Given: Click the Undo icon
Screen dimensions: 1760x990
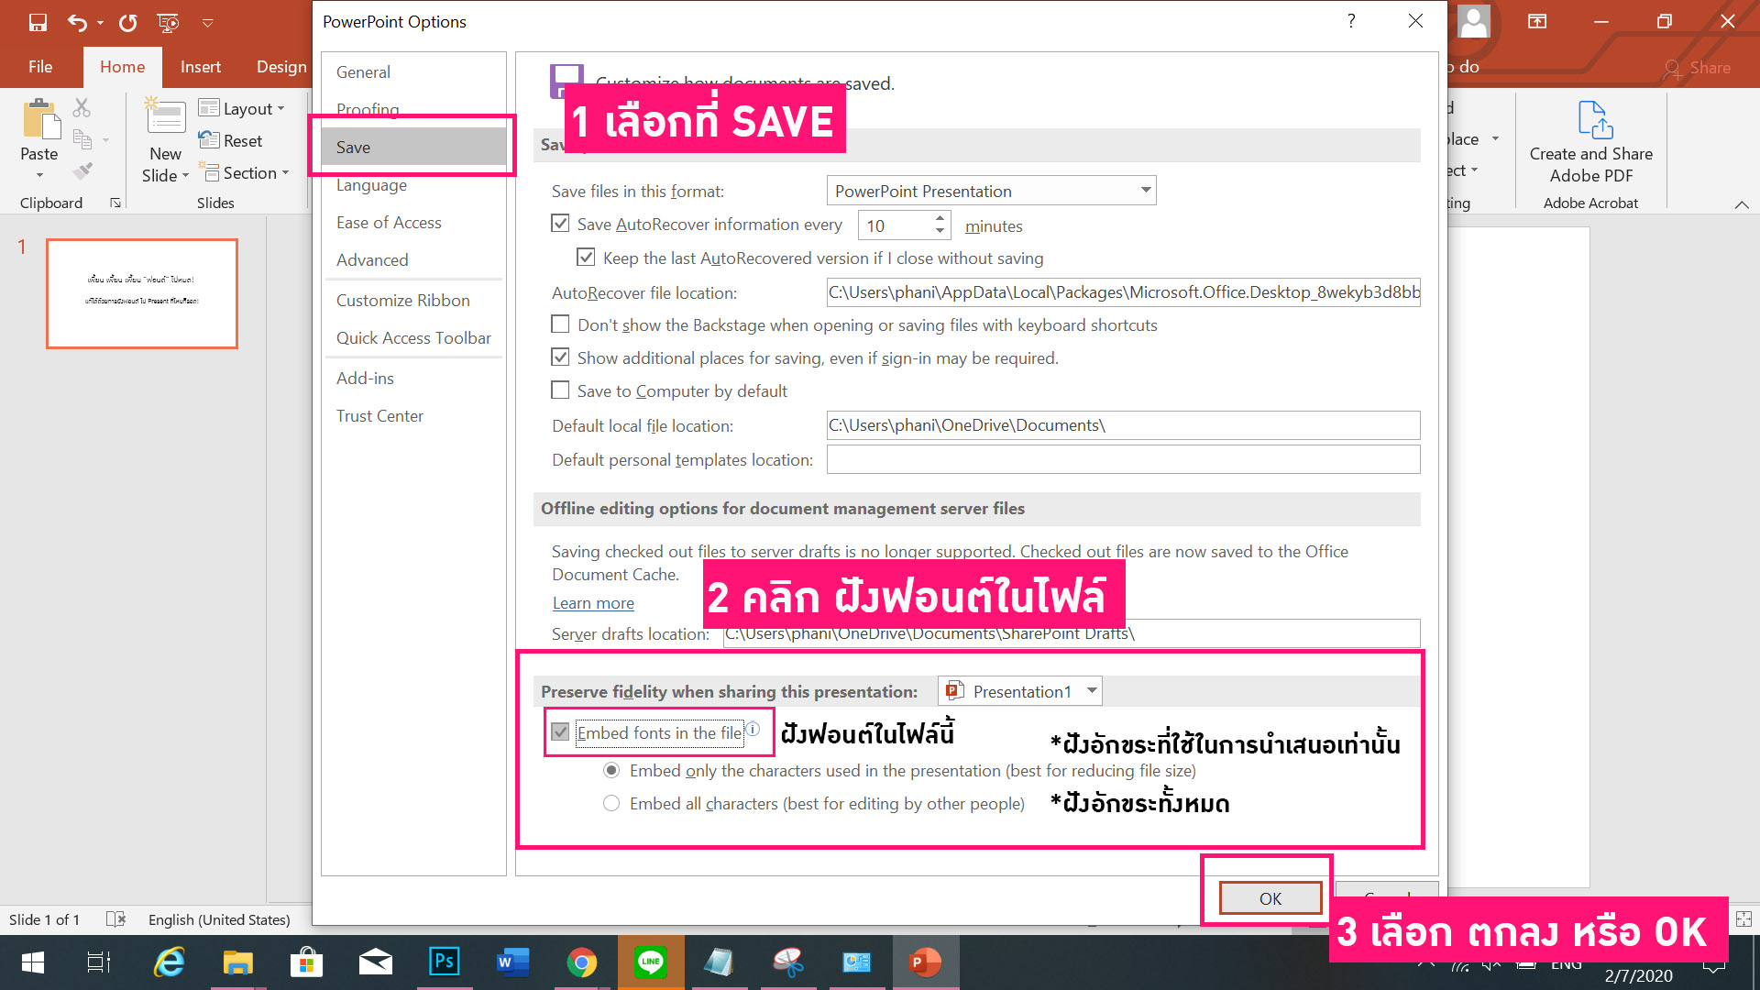Looking at the screenshot, I should click(79, 22).
